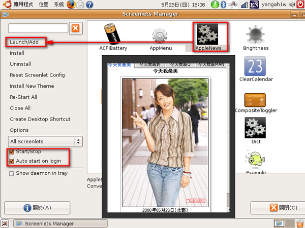Open the 應用程式 menu
This screenshot has width=305, height=228.
[23, 4]
